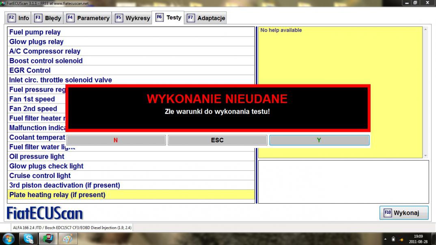Viewport: 436px width, 245px height.
Task: Select Fuel filter heater row
Action: [x=37, y=118]
